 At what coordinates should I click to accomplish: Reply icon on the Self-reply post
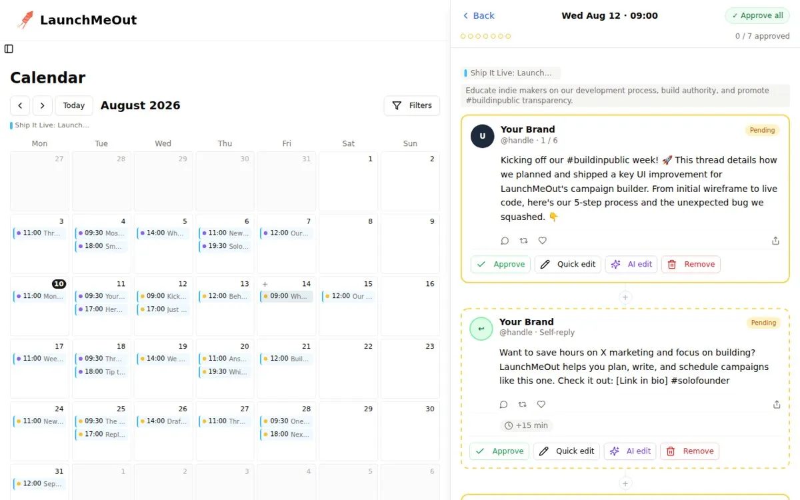click(503, 404)
